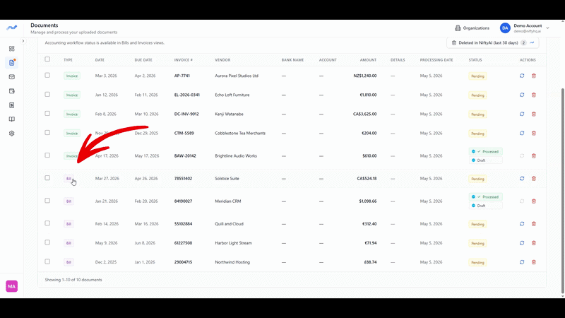This screenshot has height=318, width=565.
Task: Check the Cobblestone Tea Merchants row checkbox
Action: [x=47, y=133]
